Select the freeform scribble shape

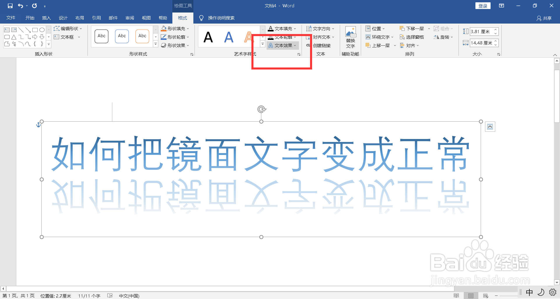[x=14, y=44]
